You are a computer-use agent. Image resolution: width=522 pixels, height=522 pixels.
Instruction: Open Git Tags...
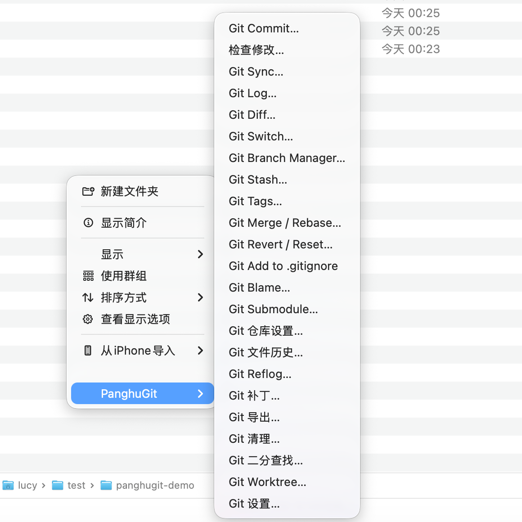[287, 202]
